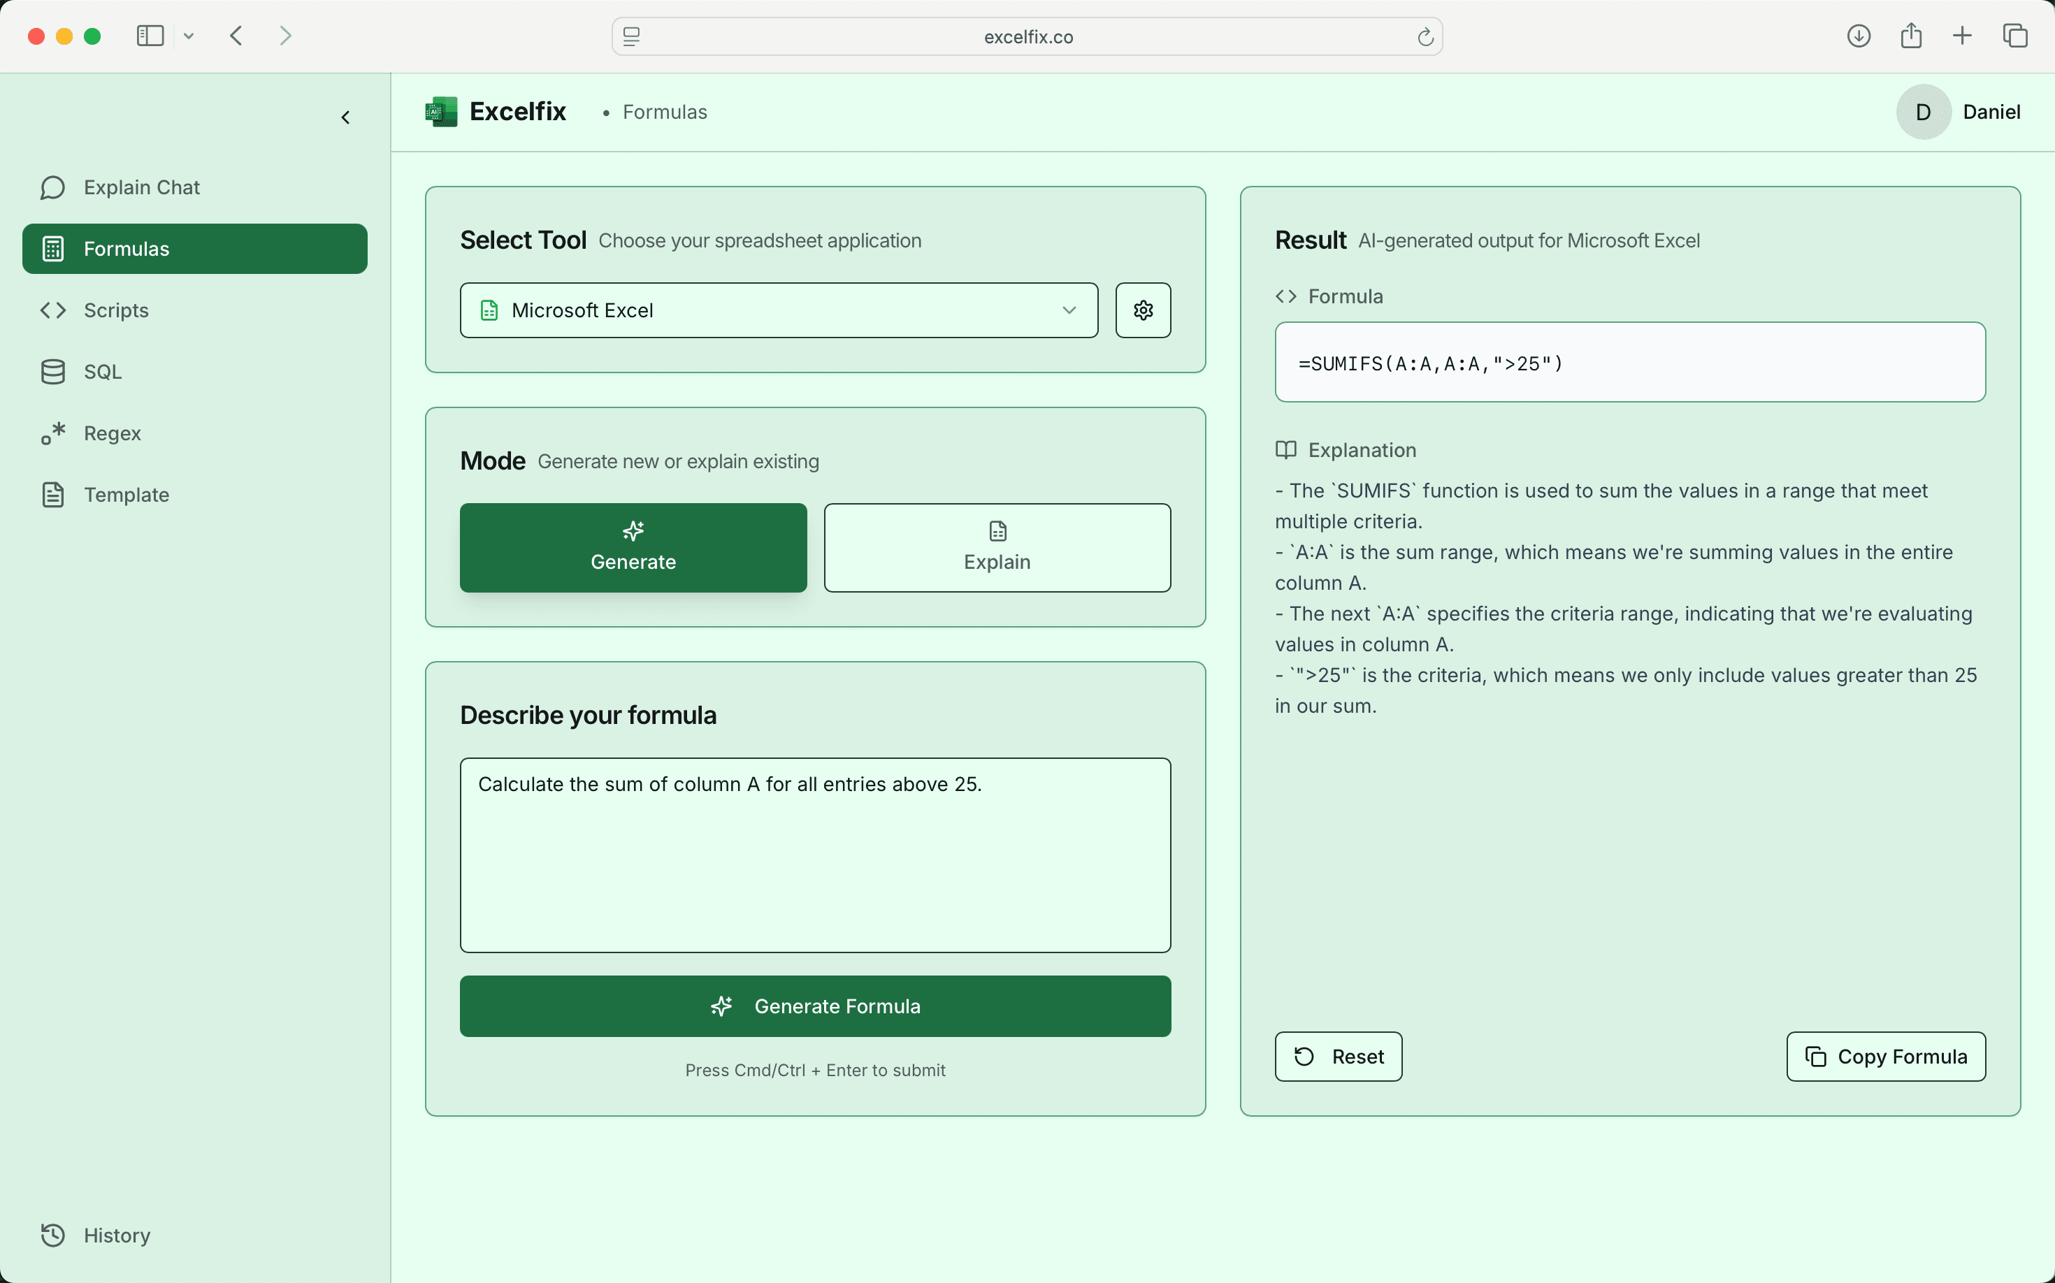2055x1283 pixels.
Task: Open the Safari tab group dropdown arrow
Action: [189, 36]
